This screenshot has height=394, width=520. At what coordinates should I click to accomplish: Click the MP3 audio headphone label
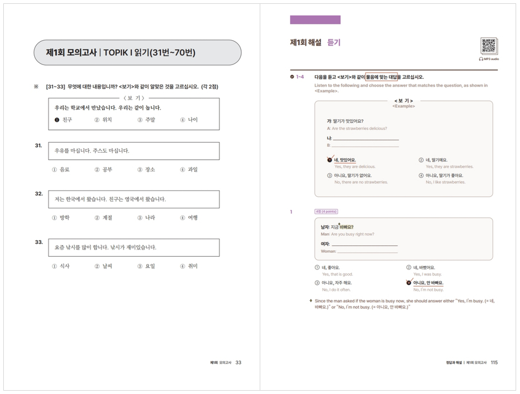coord(489,59)
